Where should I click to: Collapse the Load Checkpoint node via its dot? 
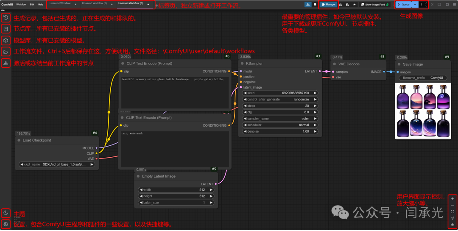[x=19, y=140]
